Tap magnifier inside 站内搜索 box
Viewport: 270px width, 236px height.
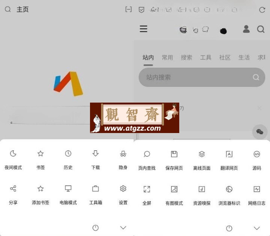click(x=256, y=77)
